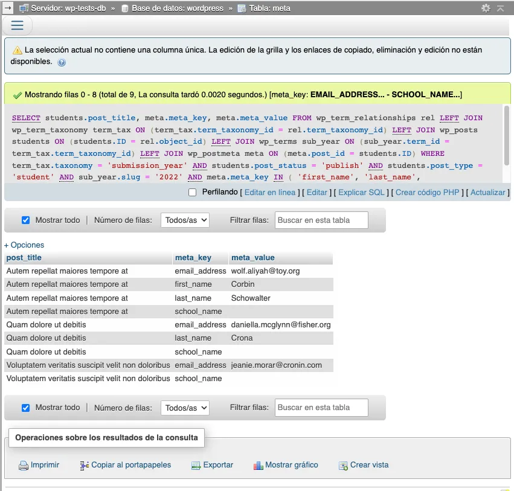This screenshot has height=491, width=514.
Task: Click the print icon
Action: (x=24, y=466)
